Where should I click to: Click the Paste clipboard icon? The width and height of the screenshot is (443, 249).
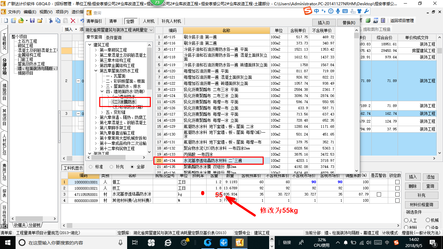(66, 20)
